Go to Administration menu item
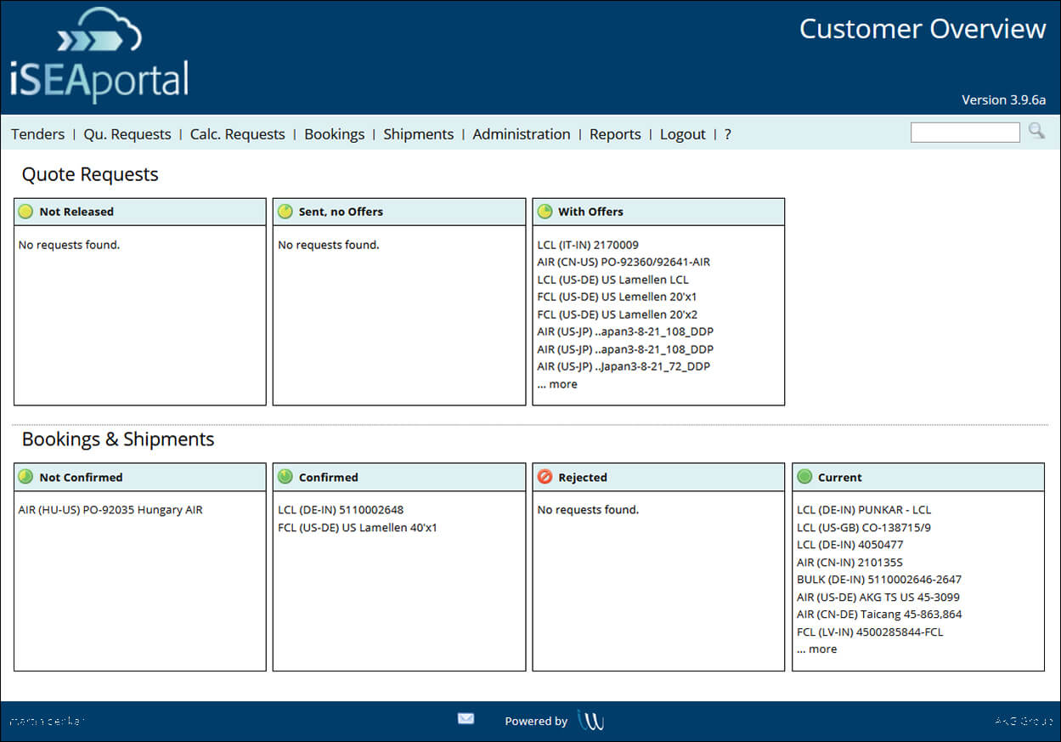Image resolution: width=1061 pixels, height=742 pixels. click(521, 134)
